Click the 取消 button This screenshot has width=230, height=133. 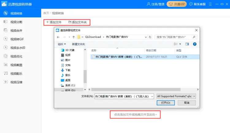pyautogui.click(x=186, y=103)
